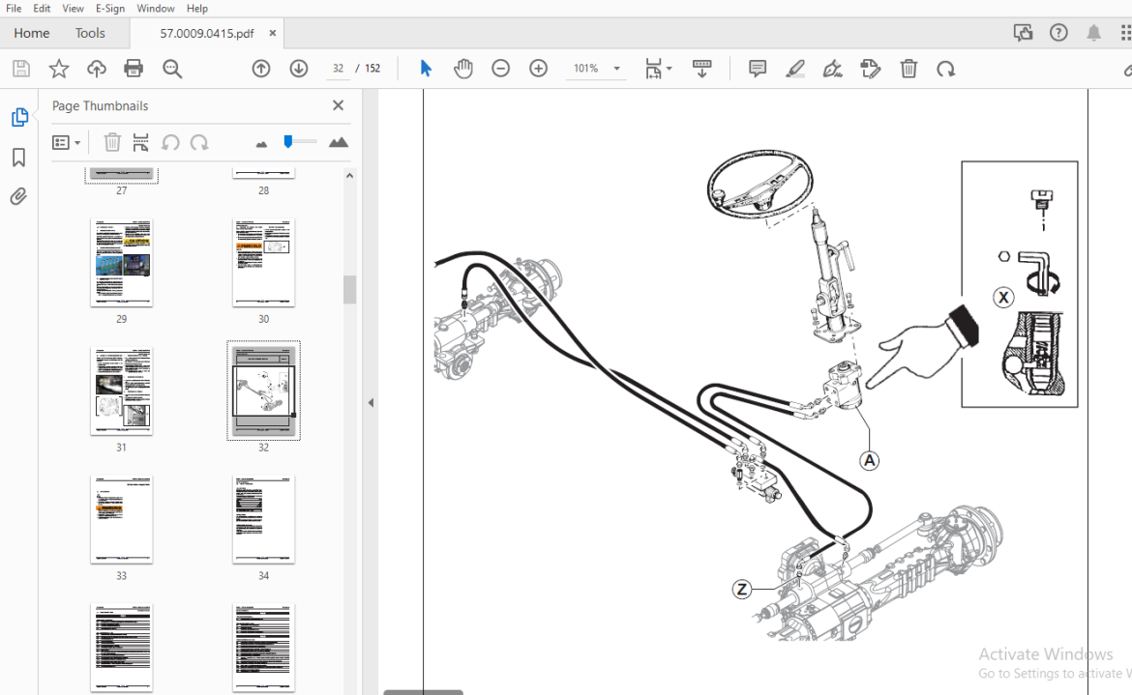Viewport: 1132px width, 695px height.
Task: Select the page 29 thumbnail
Action: coord(121,262)
